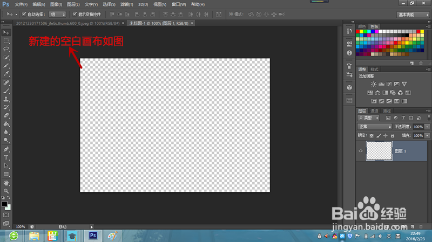Add a Levels adjustment
This screenshot has width=432, height=242.
pos(381,84)
